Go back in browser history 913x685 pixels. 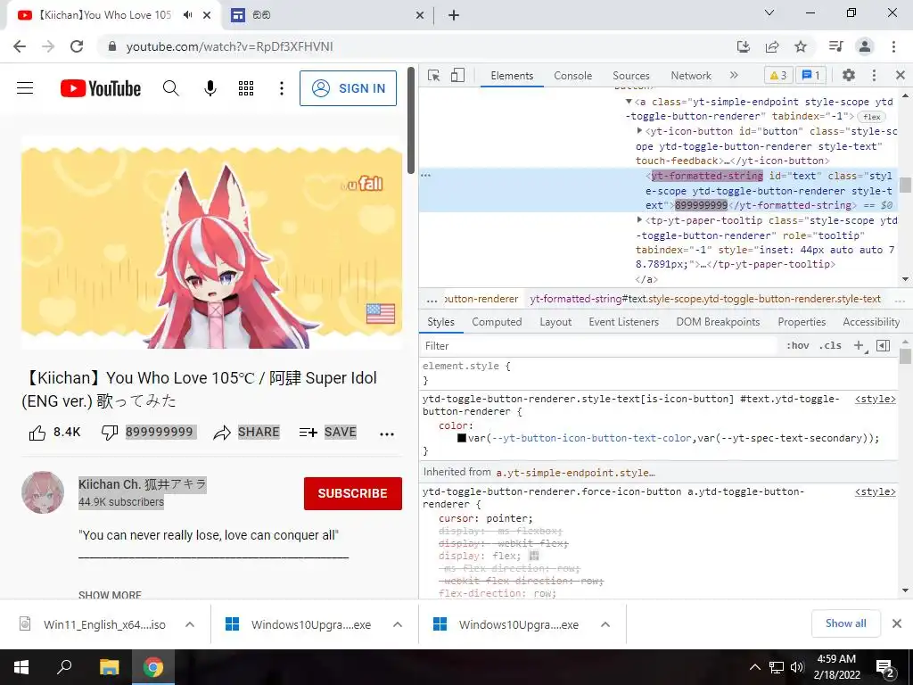[20, 46]
